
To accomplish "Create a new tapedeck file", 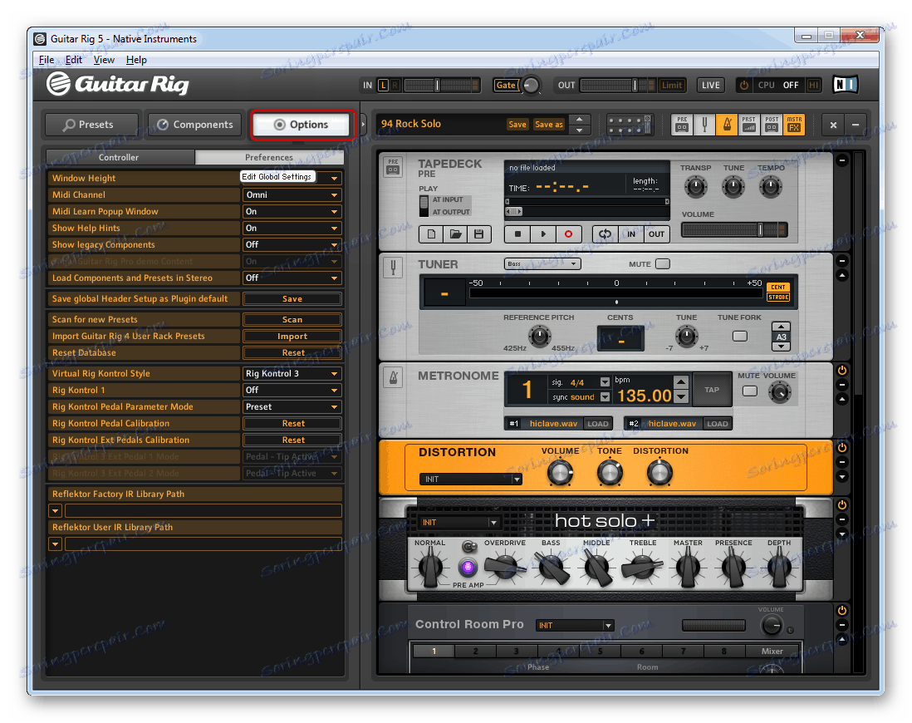I will 431,234.
